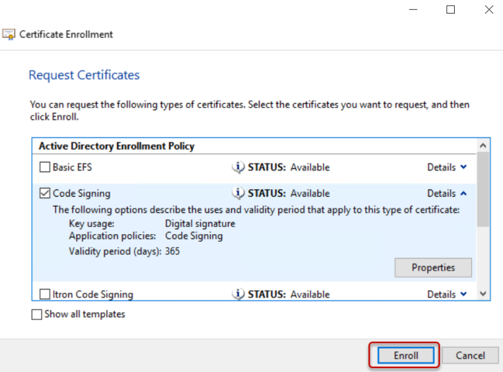Select the Basic EFS label
The image size is (503, 372).
point(72,167)
